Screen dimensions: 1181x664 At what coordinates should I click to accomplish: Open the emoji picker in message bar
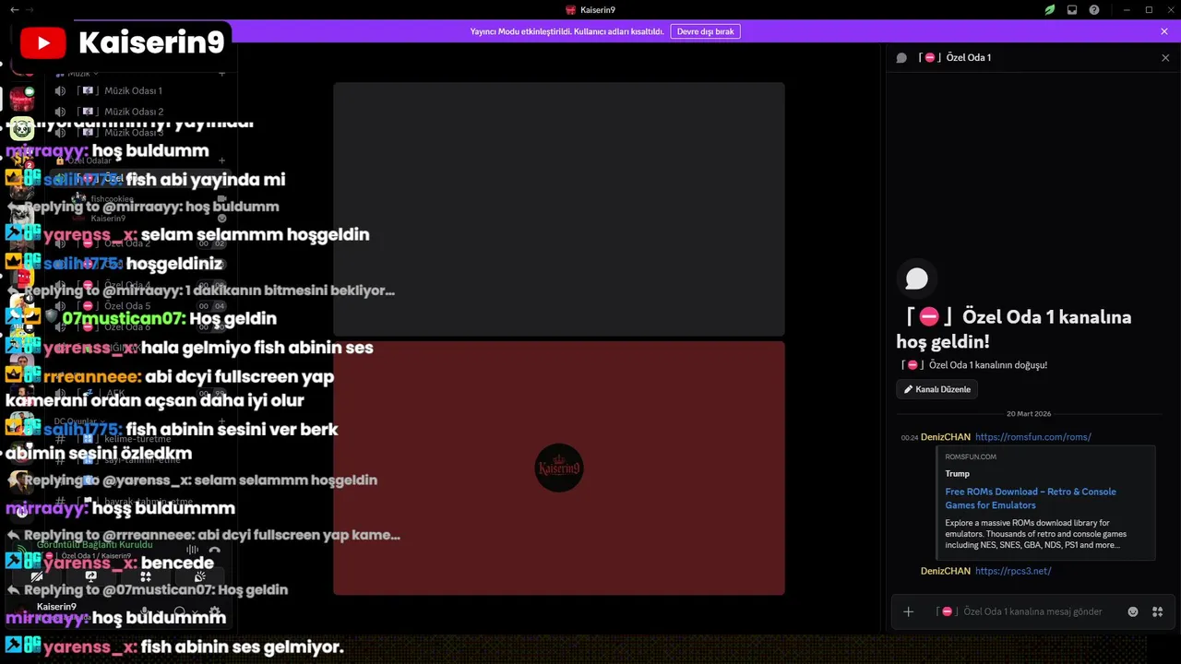[x=1133, y=611]
